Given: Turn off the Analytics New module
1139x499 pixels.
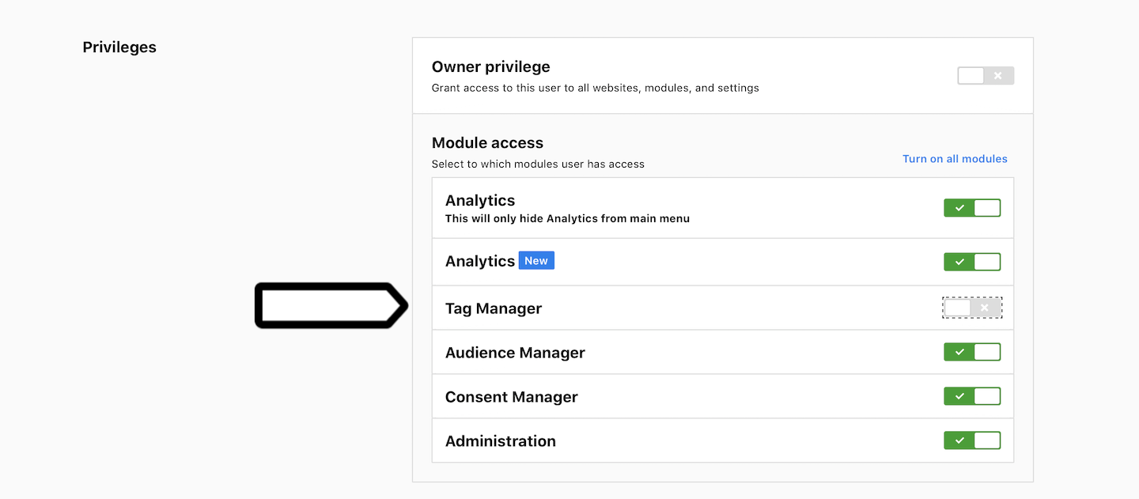Looking at the screenshot, I should pyautogui.click(x=972, y=261).
